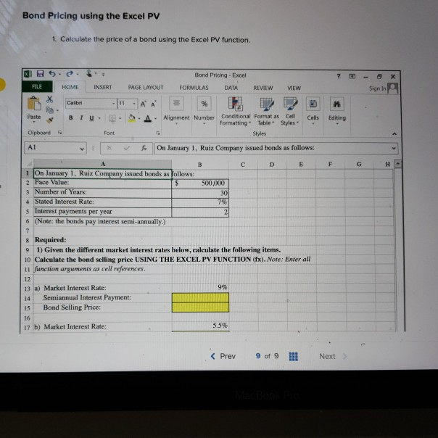Click the Cut scissors icon

pyautogui.click(x=49, y=99)
